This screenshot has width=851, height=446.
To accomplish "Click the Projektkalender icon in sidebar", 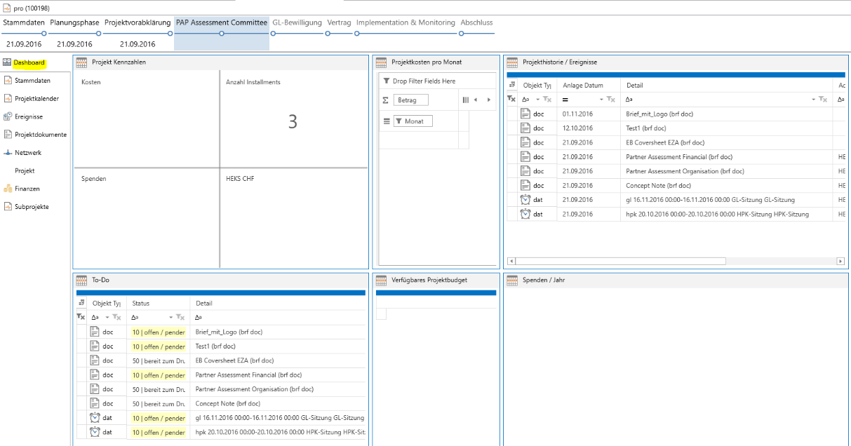I will (x=8, y=99).
